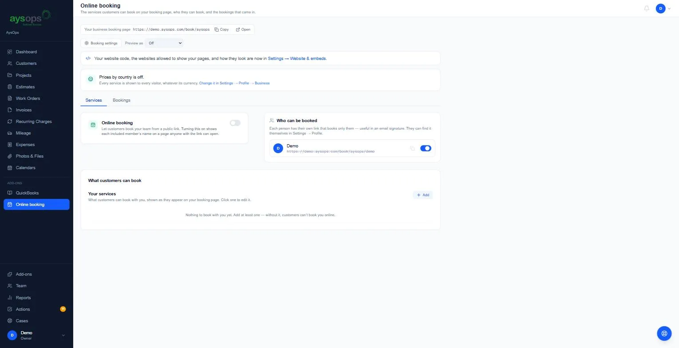679x348 pixels.
Task: Click the Online booking page title
Action: click(x=100, y=6)
